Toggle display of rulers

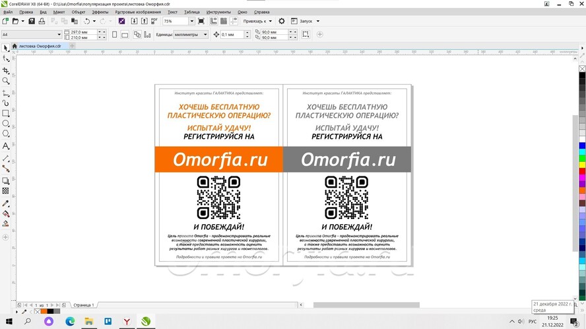coord(214,21)
